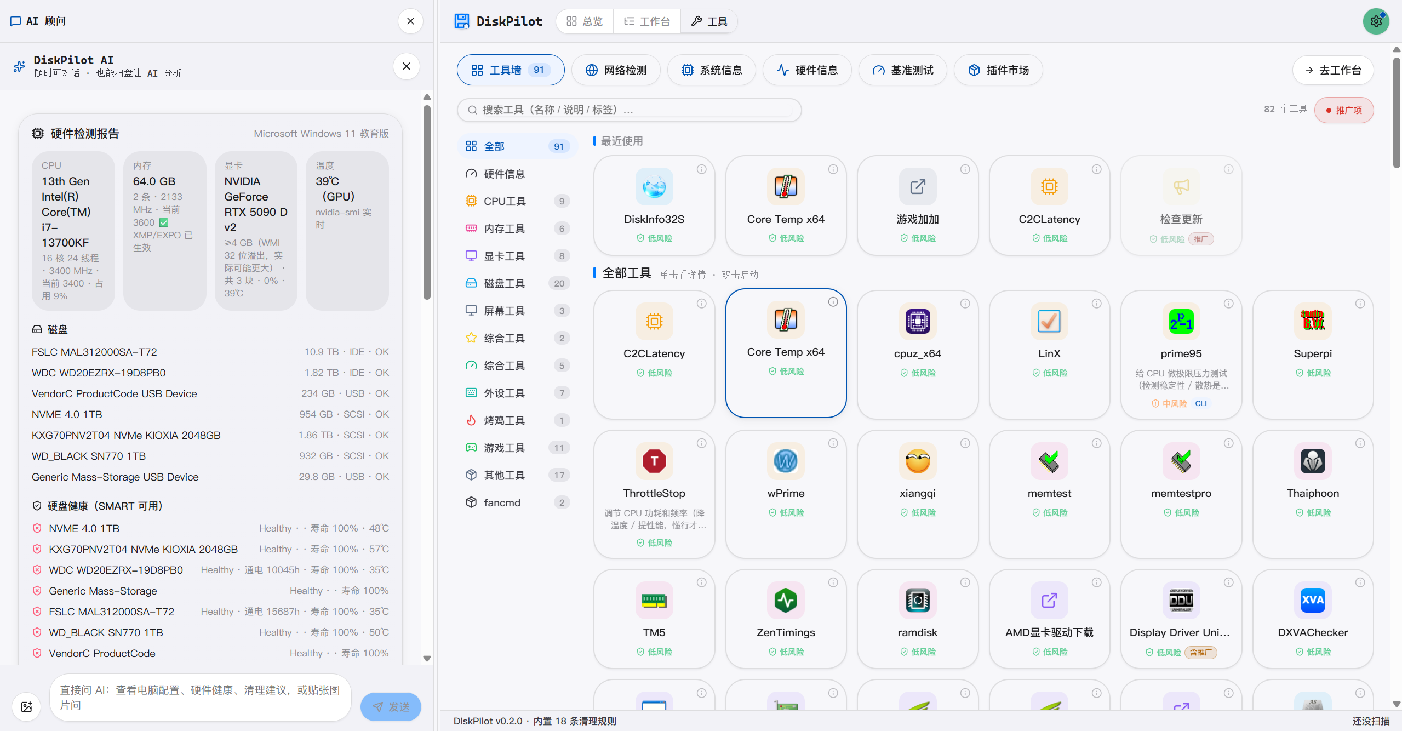Click the DXVAChecker tool icon
1402x731 pixels.
[x=1313, y=600]
